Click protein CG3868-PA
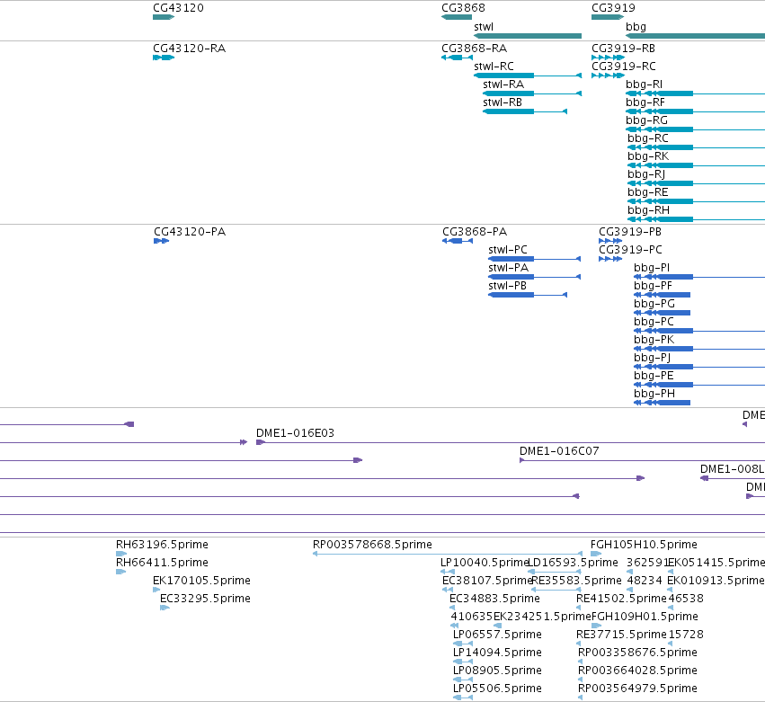 tap(458, 241)
